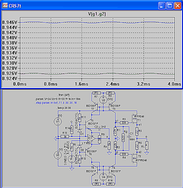Select zener diode D1
This screenshot has height=188, width=183.
80,130
